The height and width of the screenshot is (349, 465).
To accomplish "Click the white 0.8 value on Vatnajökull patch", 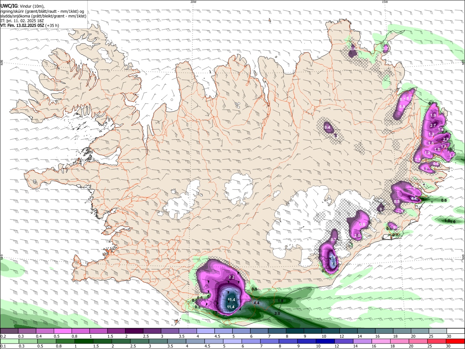I will pyautogui.click(x=362, y=225).
